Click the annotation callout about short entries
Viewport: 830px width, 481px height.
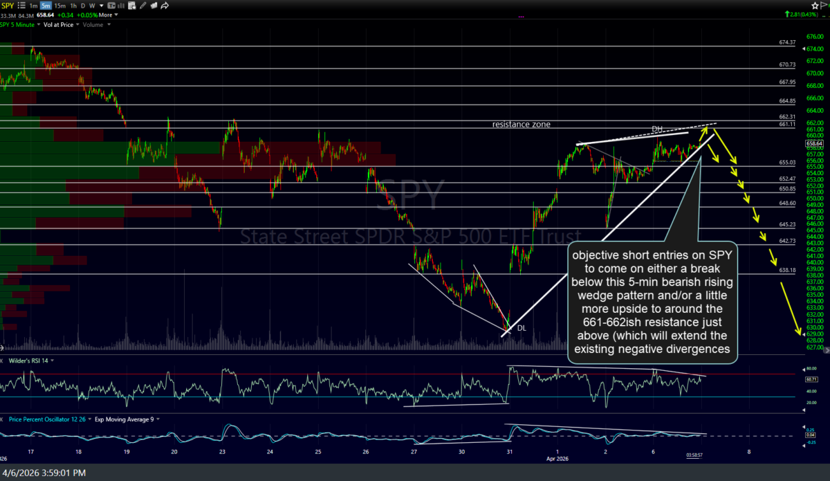[x=652, y=302]
